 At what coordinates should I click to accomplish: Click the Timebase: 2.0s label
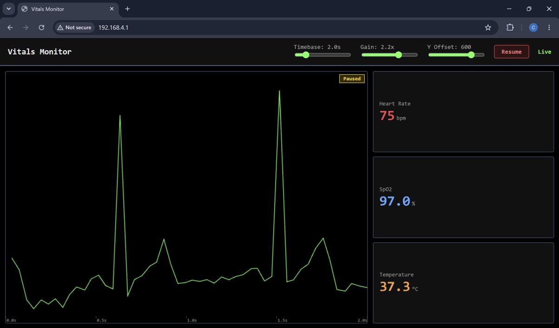pyautogui.click(x=317, y=47)
